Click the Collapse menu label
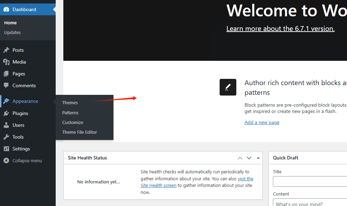This screenshot has width=347, height=206. (27, 160)
